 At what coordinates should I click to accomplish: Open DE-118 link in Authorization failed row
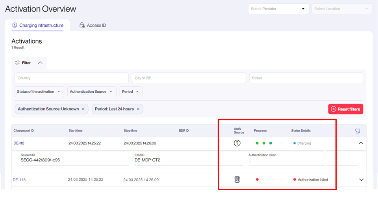(19, 180)
